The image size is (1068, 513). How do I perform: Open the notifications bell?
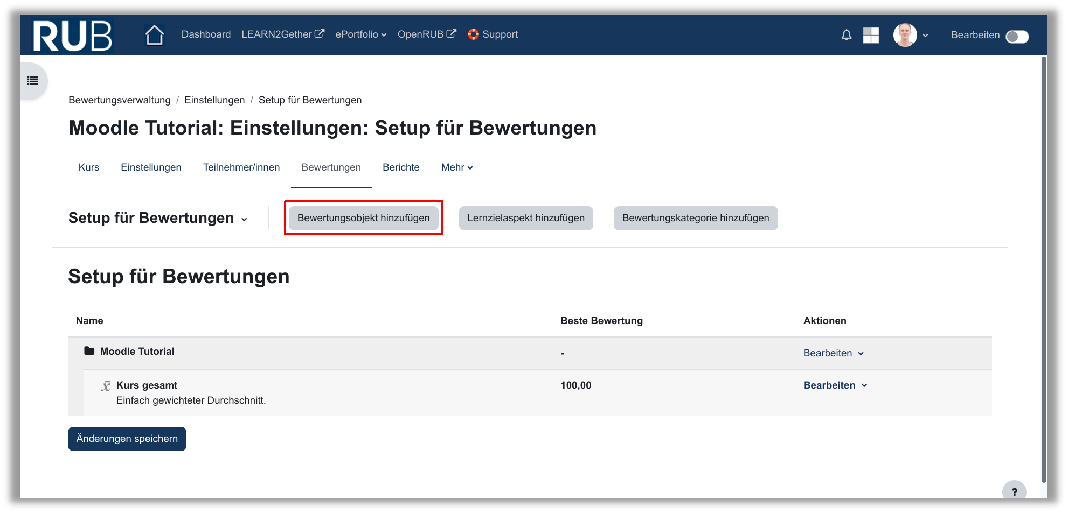(846, 35)
